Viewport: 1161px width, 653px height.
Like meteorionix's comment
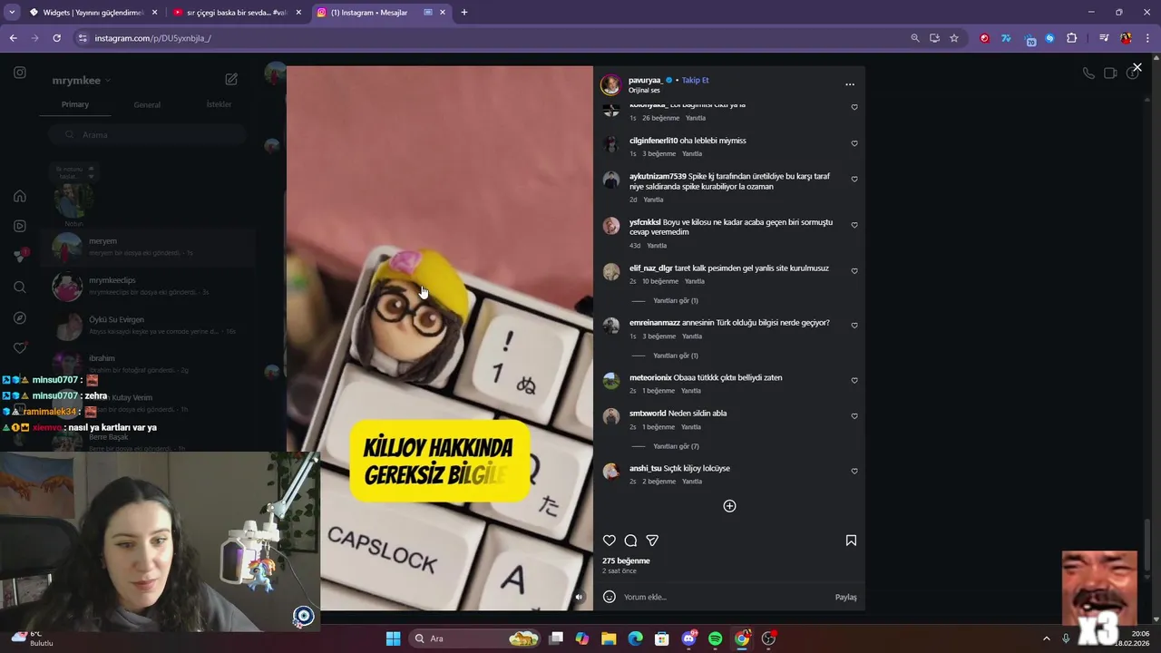coord(854,380)
